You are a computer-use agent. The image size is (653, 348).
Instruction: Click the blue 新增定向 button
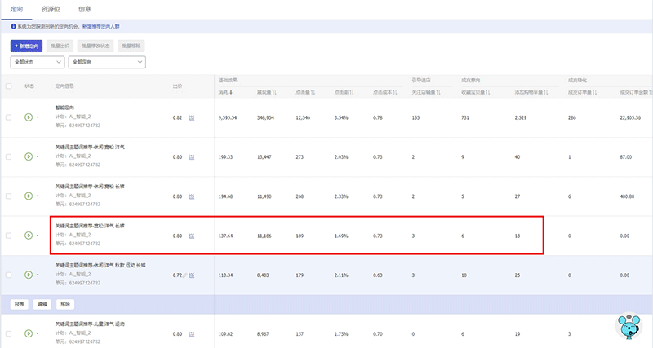point(26,46)
